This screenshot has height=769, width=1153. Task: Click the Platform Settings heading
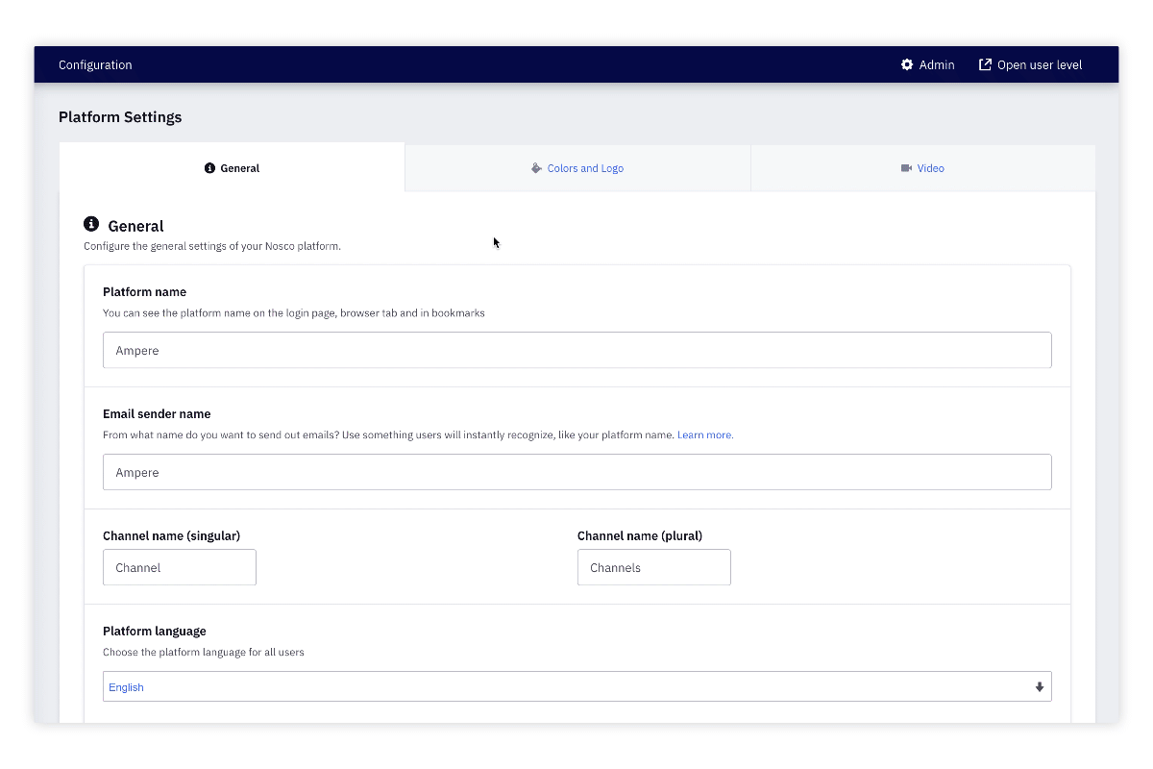pos(120,117)
